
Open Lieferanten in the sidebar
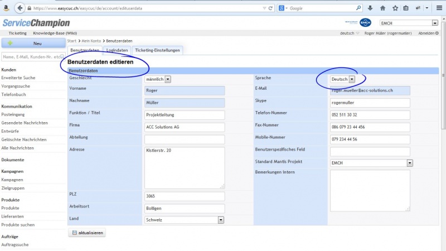12,216
